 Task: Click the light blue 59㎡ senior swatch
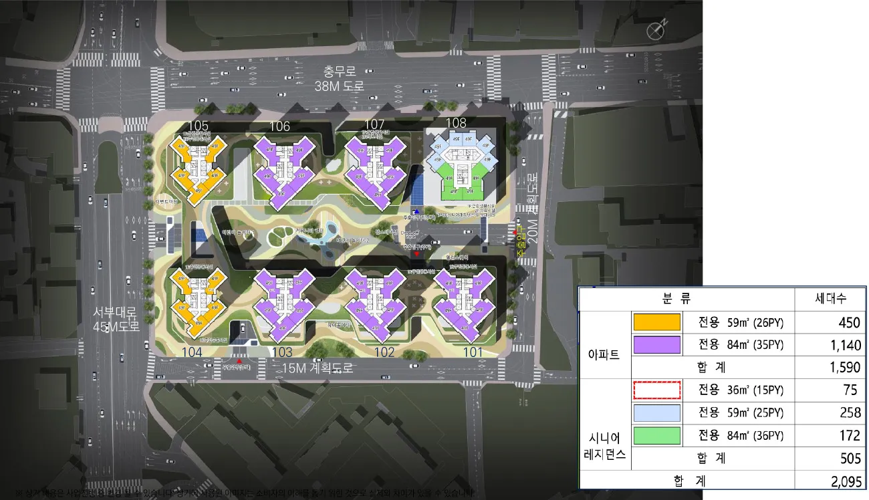[656, 413]
